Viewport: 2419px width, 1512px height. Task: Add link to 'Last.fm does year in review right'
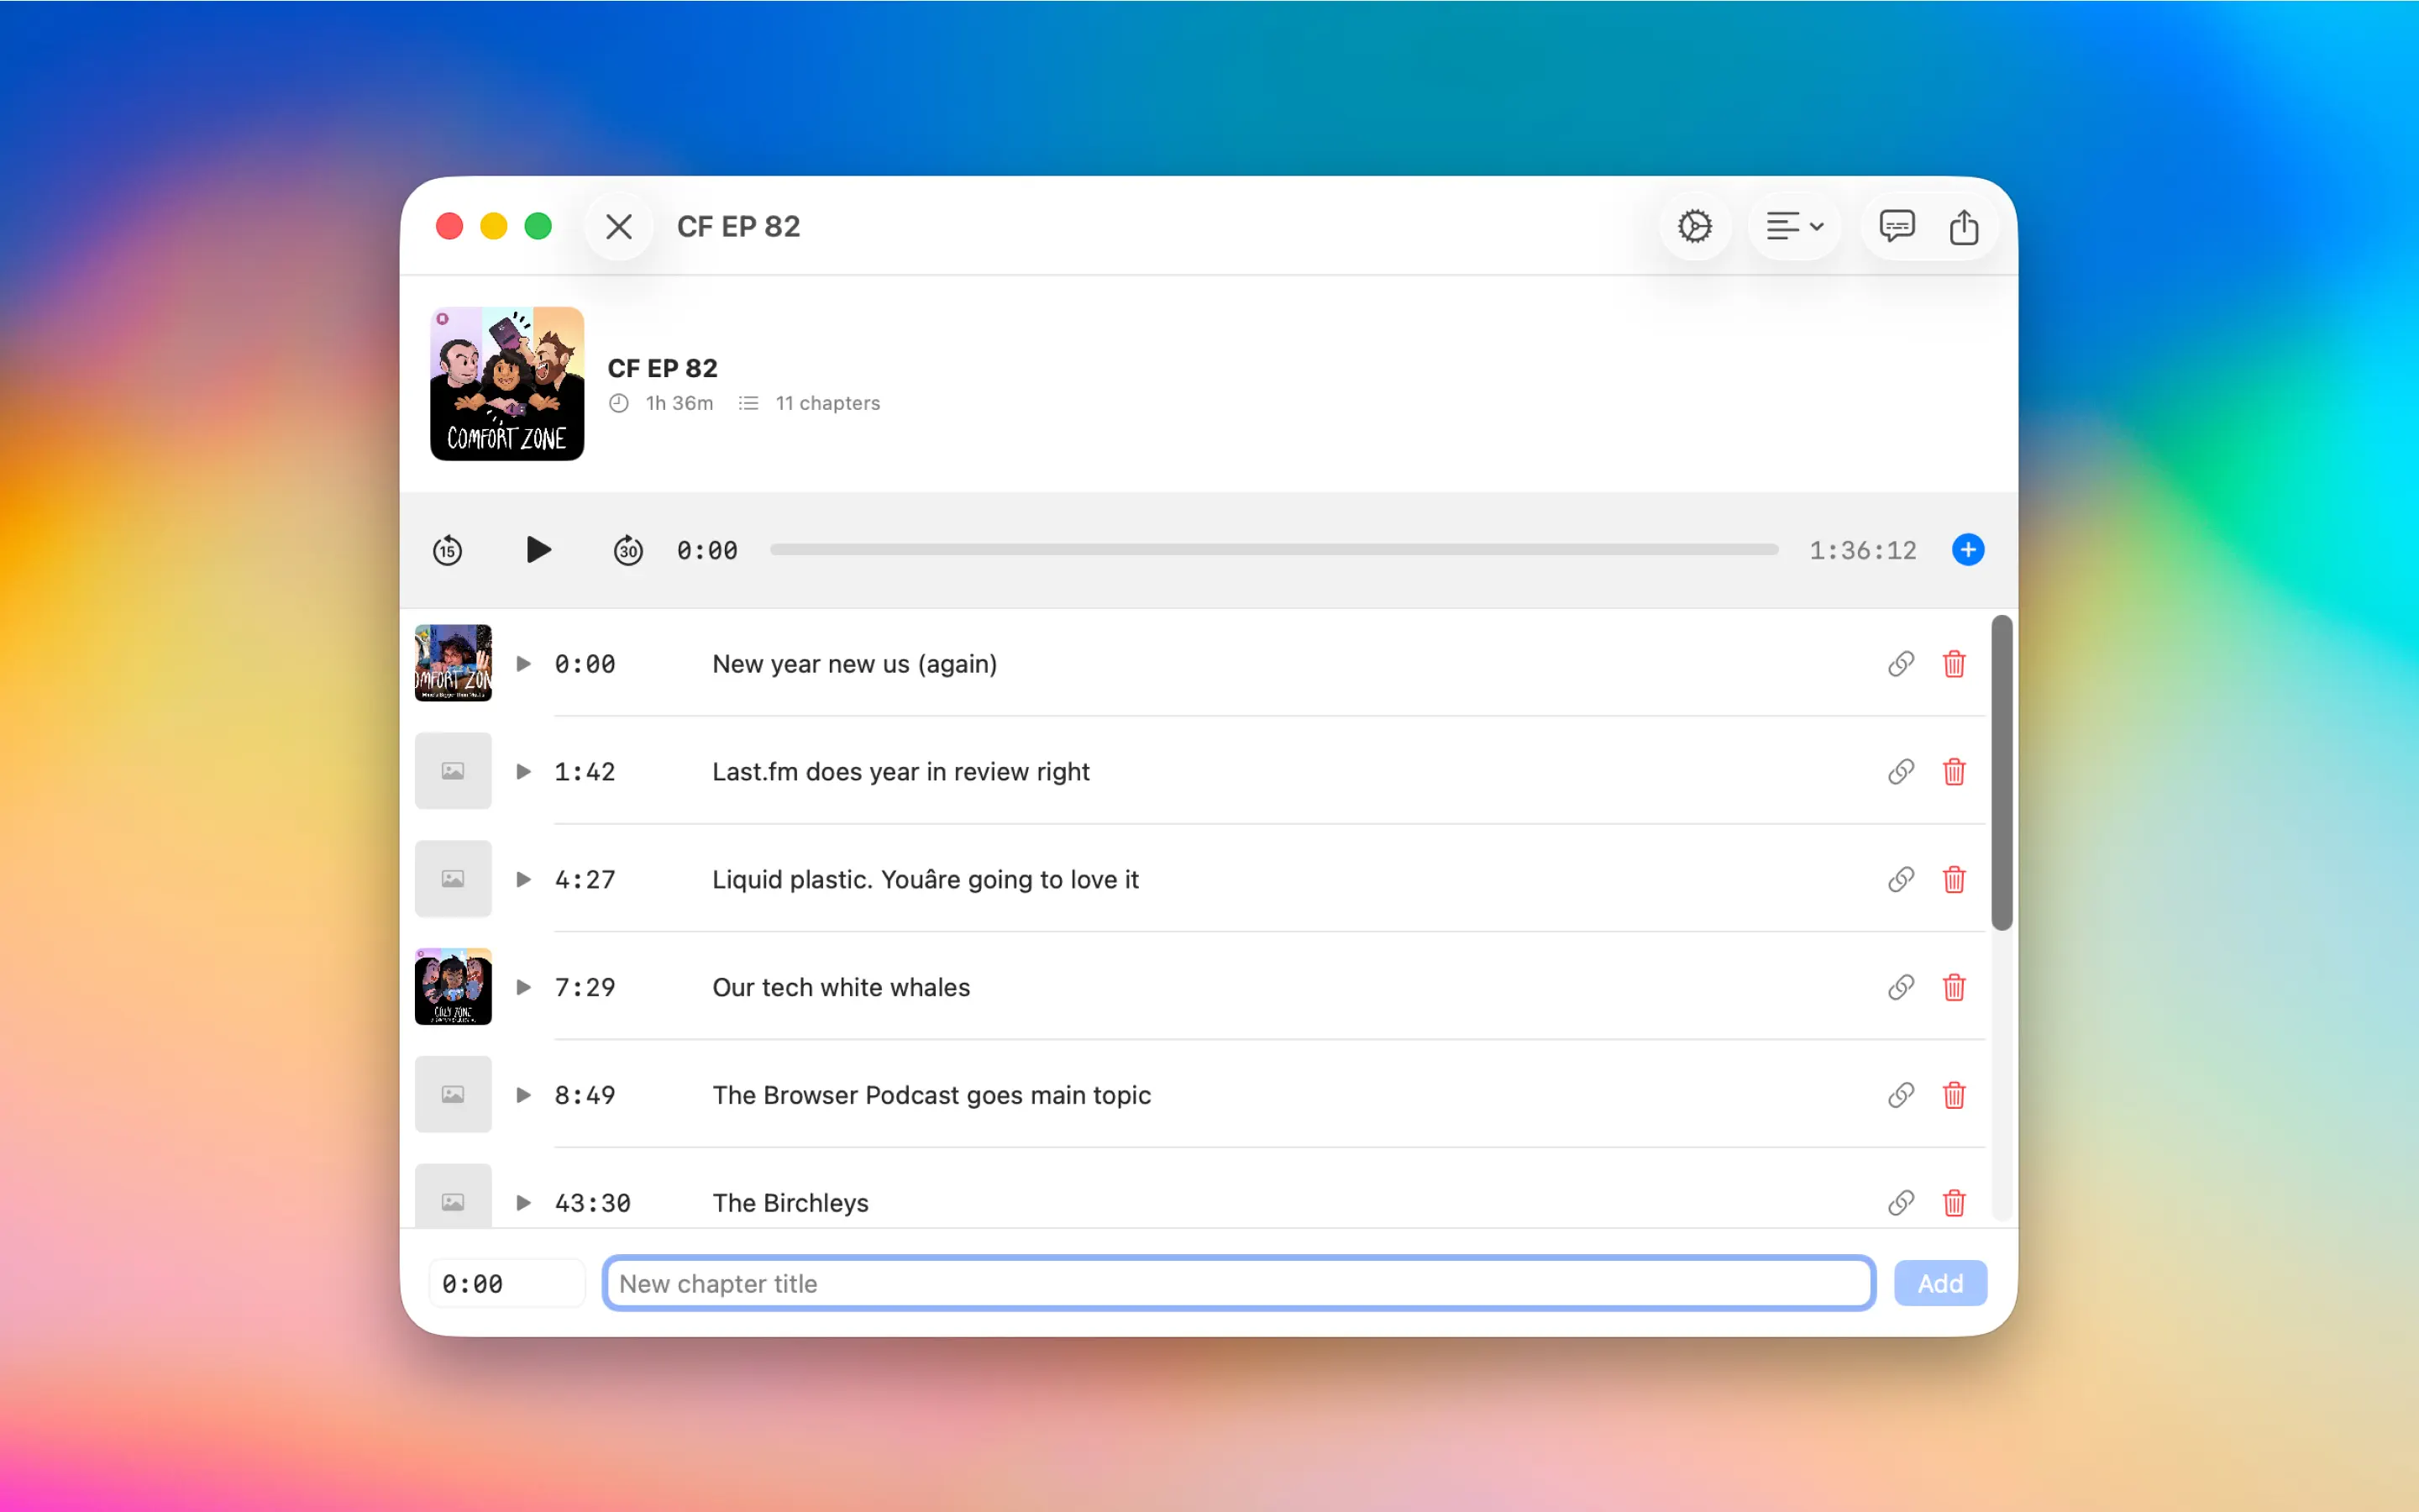(1900, 772)
